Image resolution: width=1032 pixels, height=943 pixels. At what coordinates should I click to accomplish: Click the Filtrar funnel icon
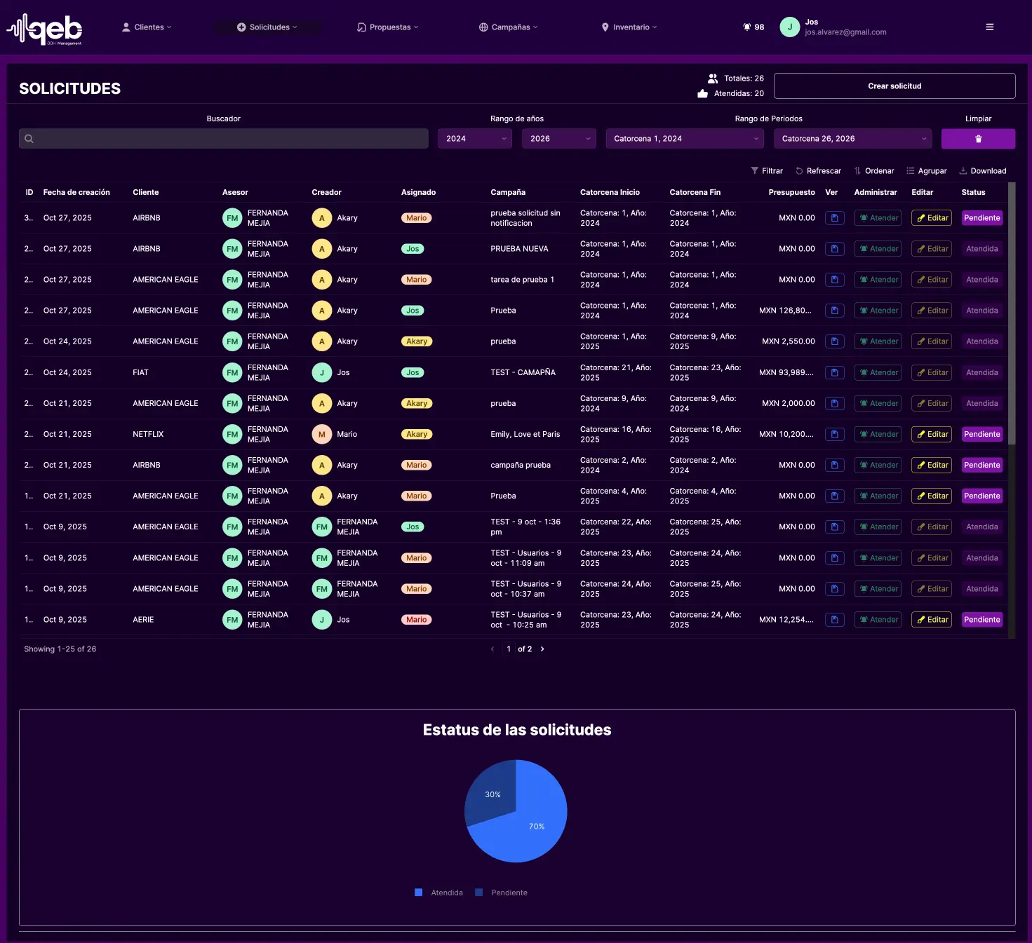tap(755, 171)
